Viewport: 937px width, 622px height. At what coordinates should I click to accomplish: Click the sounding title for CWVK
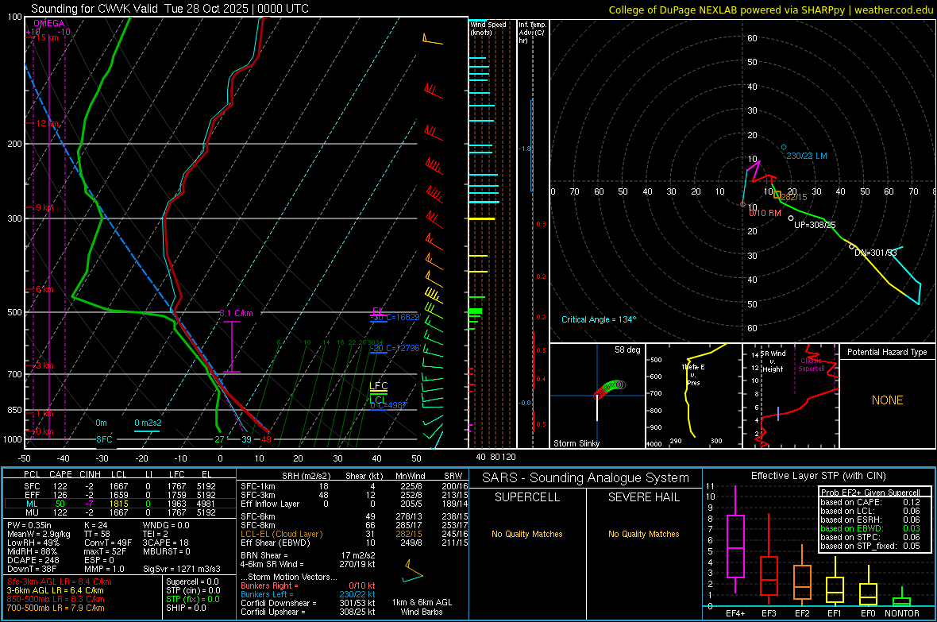(x=170, y=9)
